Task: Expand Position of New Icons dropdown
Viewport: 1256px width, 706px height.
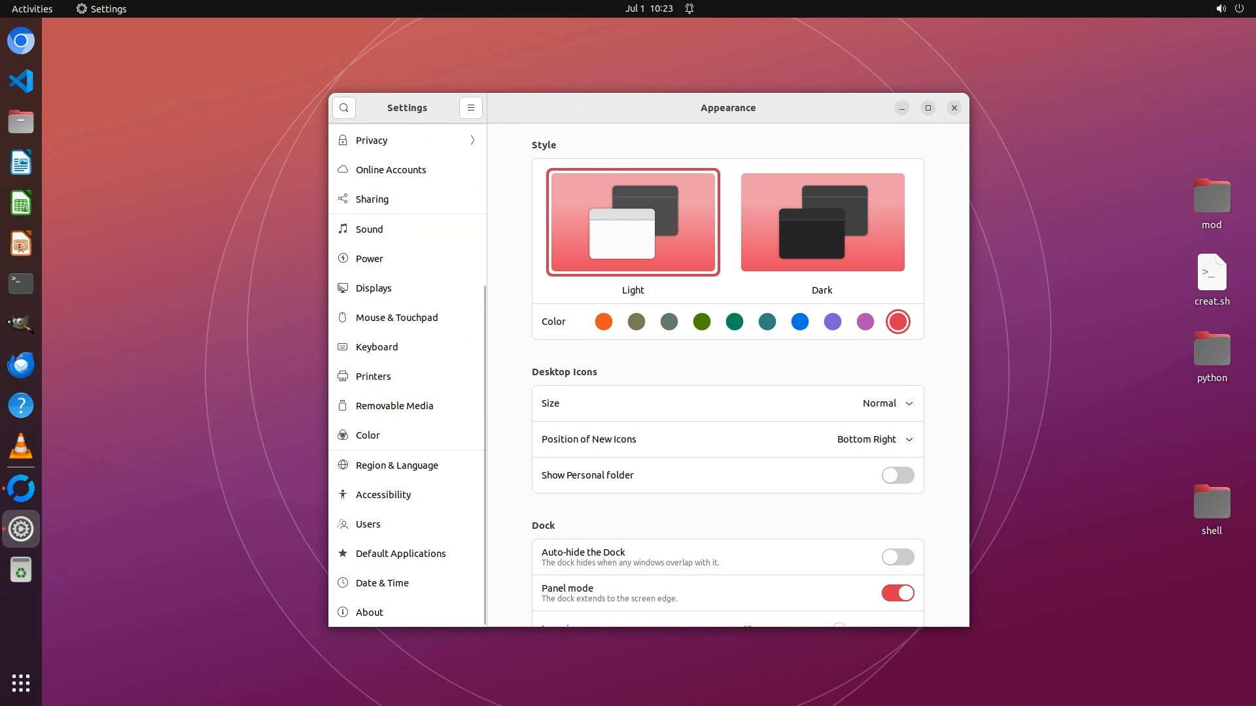Action: coord(875,439)
